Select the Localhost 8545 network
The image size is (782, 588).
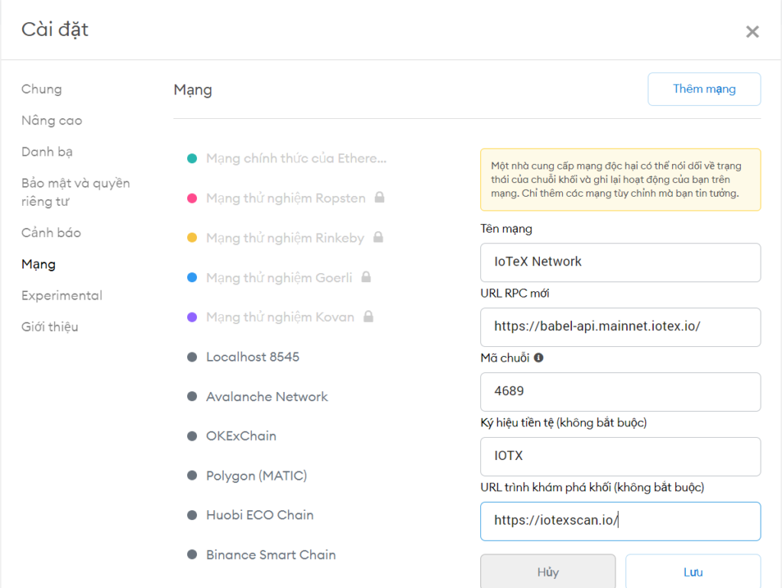point(252,357)
